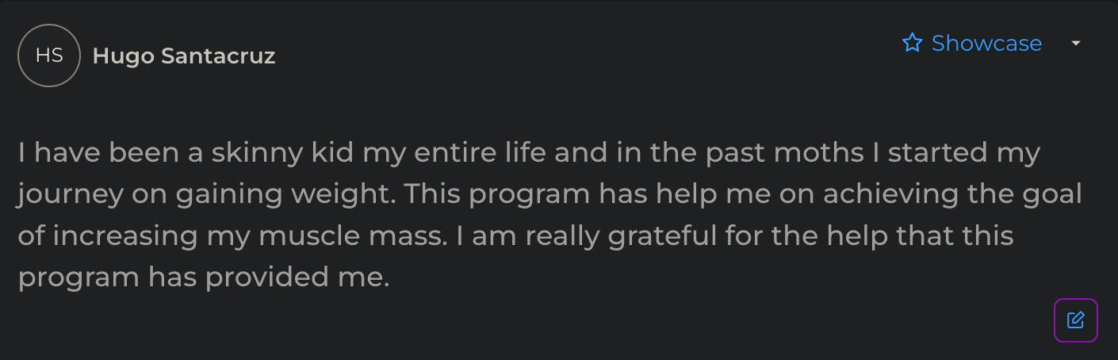1118x360 pixels.
Task: Click the first line of the testimonial
Action: pos(528,152)
